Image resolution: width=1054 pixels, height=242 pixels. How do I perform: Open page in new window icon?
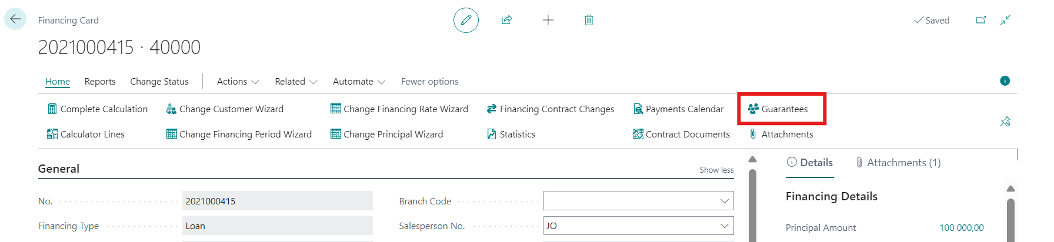981,20
